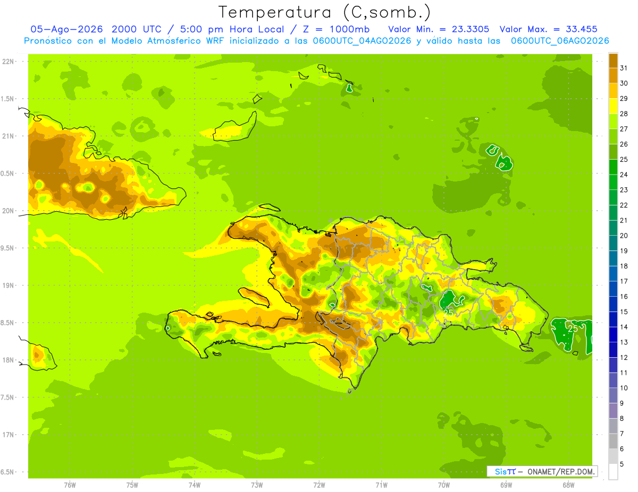Click the "74W" longitude axis label

(x=194, y=485)
